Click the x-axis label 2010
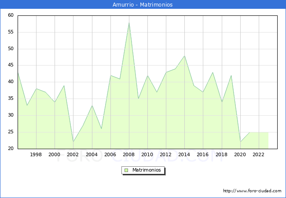Viewport: 286px width, 198px height. click(147, 154)
